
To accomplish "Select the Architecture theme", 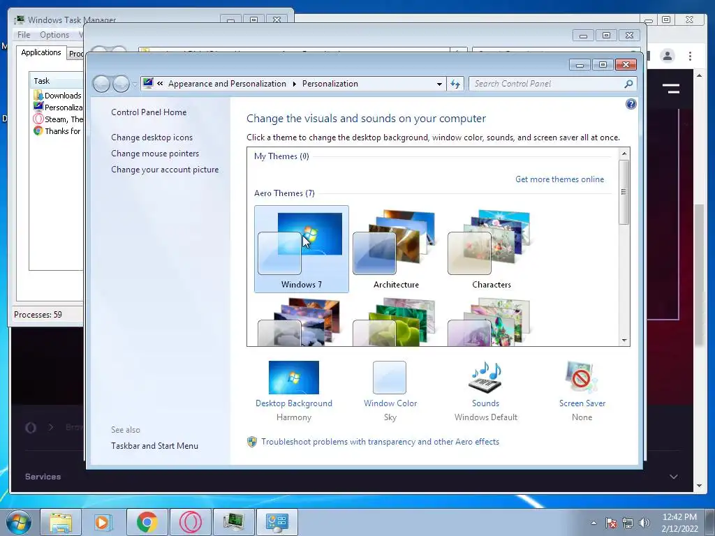I will (x=396, y=249).
